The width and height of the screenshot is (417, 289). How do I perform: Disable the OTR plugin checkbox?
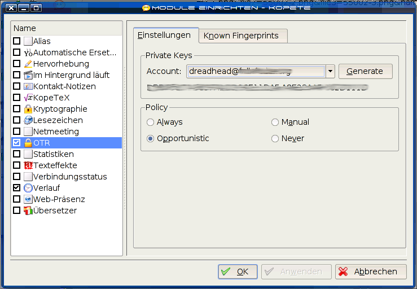(x=16, y=143)
